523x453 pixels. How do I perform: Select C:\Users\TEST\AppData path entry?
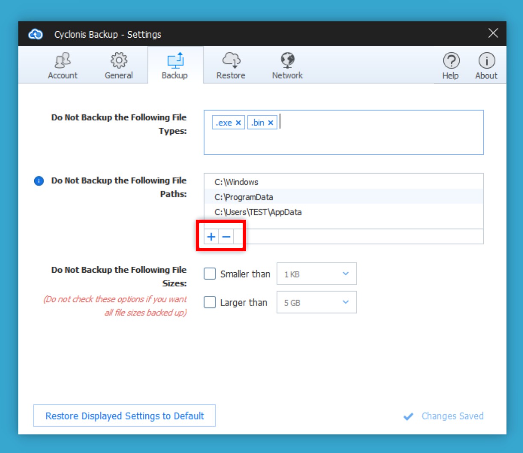(x=258, y=212)
